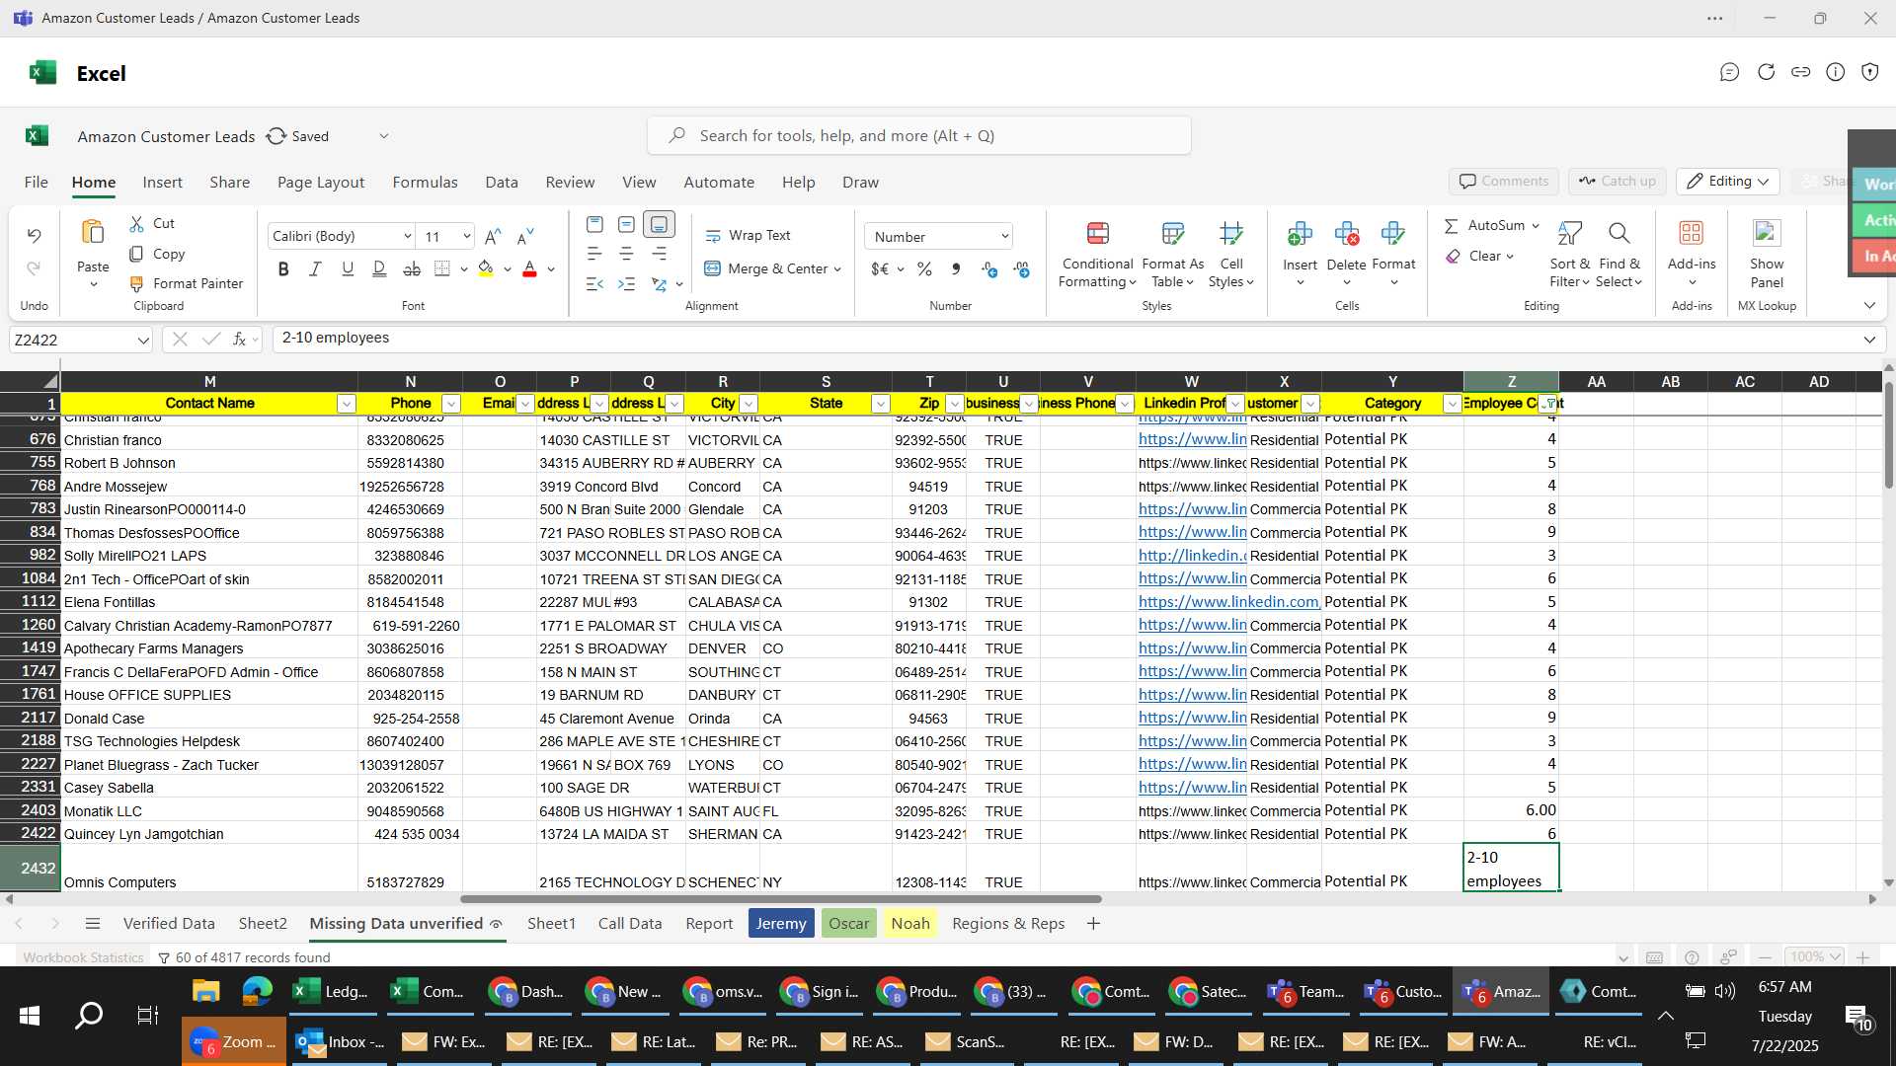This screenshot has height=1066, width=1896.
Task: Align text to the right
Action: [659, 255]
